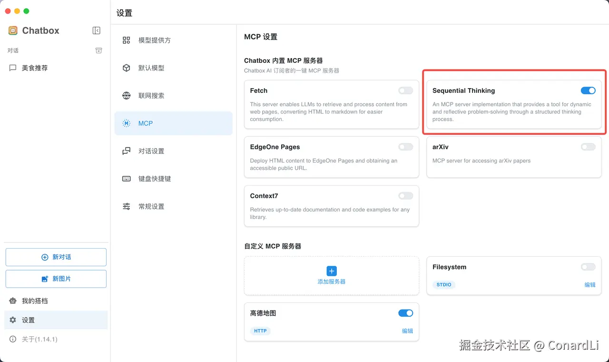609x362 pixels.
Task: Click the Filesystem card title
Action: pyautogui.click(x=449, y=267)
